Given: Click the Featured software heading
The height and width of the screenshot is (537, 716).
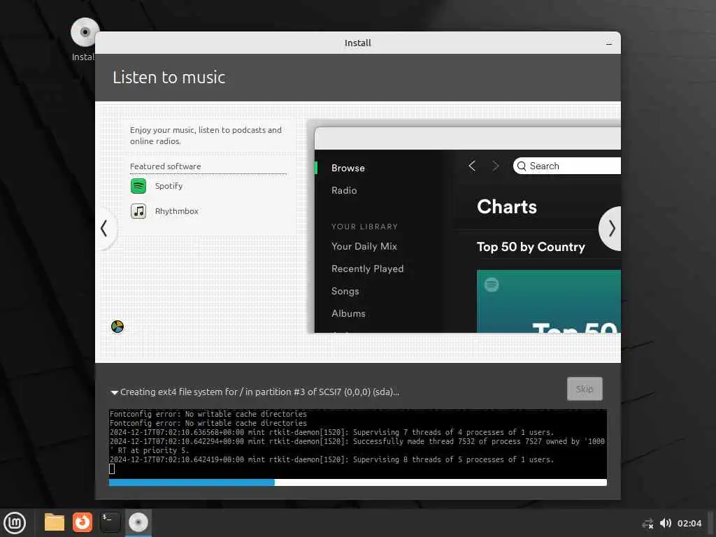Looking at the screenshot, I should [x=165, y=166].
